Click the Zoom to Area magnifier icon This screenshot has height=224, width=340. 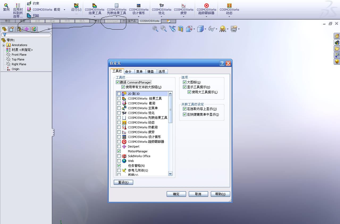(x=164, y=29)
